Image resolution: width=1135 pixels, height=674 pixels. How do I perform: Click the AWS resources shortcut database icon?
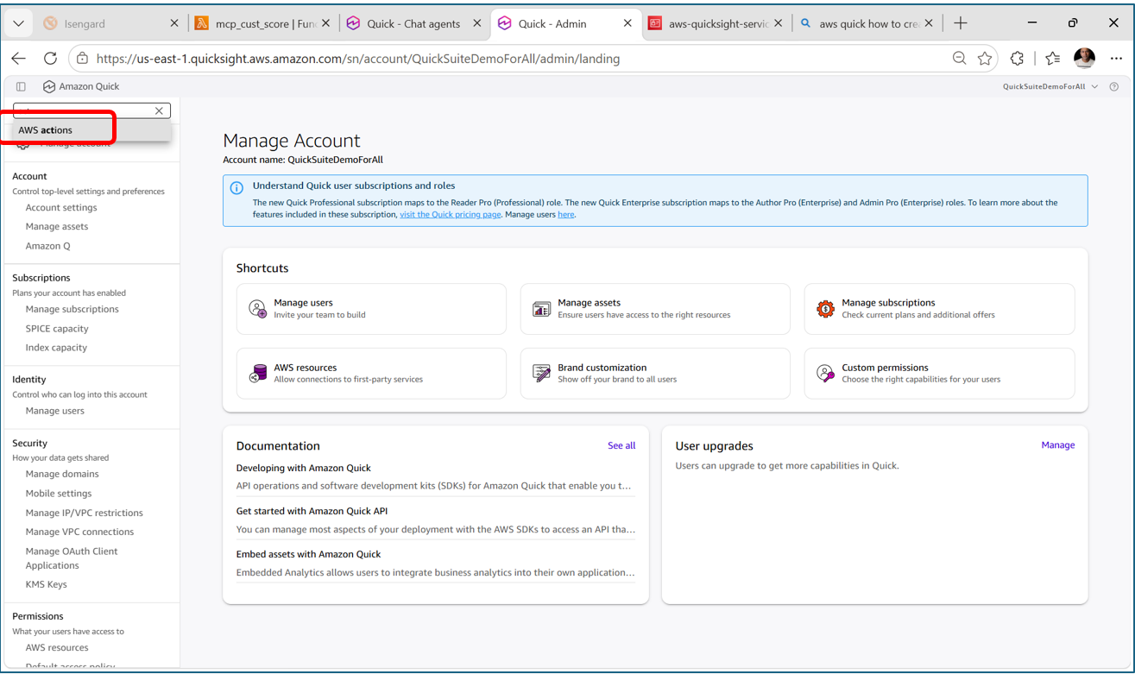(257, 374)
